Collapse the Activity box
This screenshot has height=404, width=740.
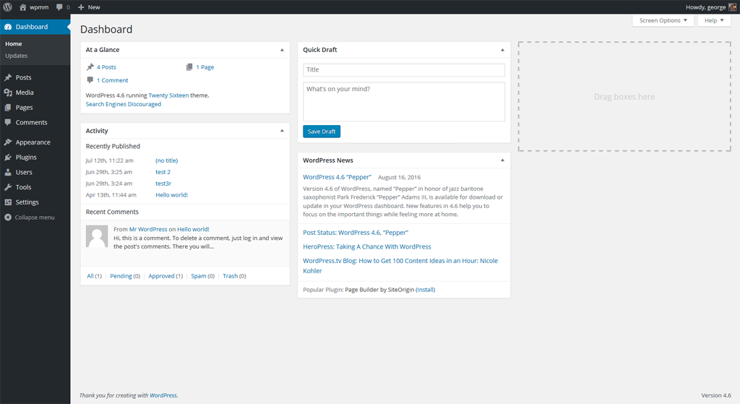[x=283, y=131]
